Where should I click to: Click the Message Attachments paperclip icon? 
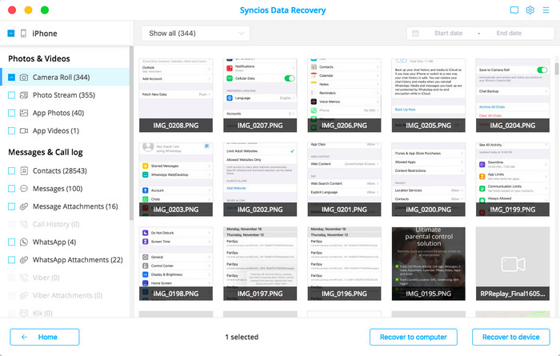24,206
